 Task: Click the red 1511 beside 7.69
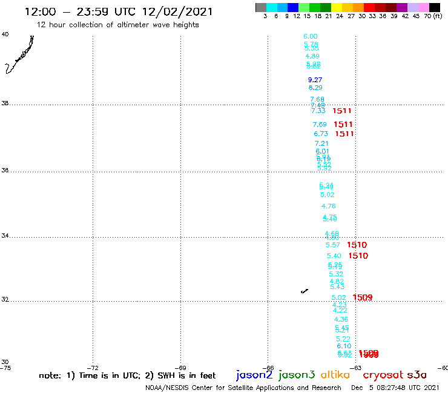pyautogui.click(x=343, y=125)
